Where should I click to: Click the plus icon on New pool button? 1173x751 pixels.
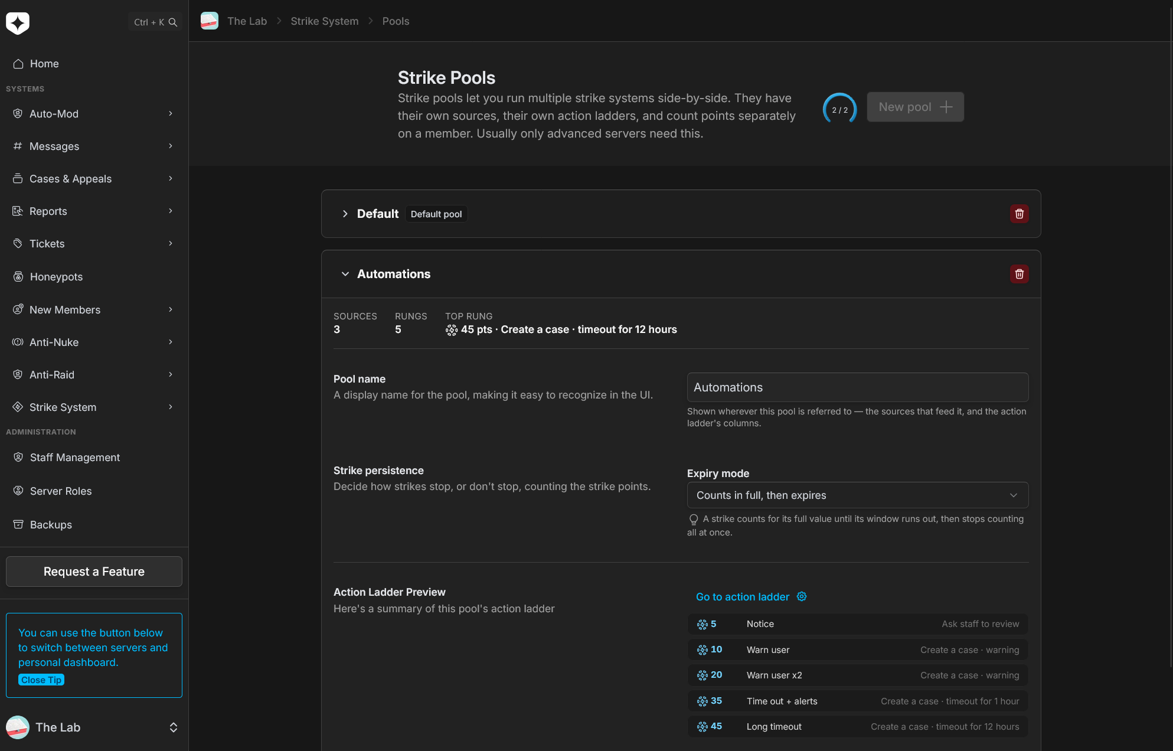(x=946, y=107)
